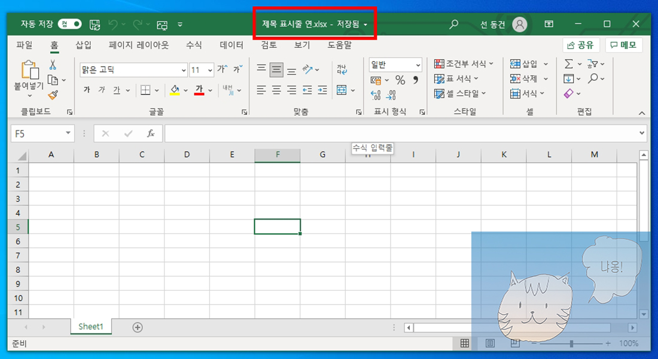This screenshot has height=359, width=658.
Task: Toggle Middle Align icon
Action: 276,69
